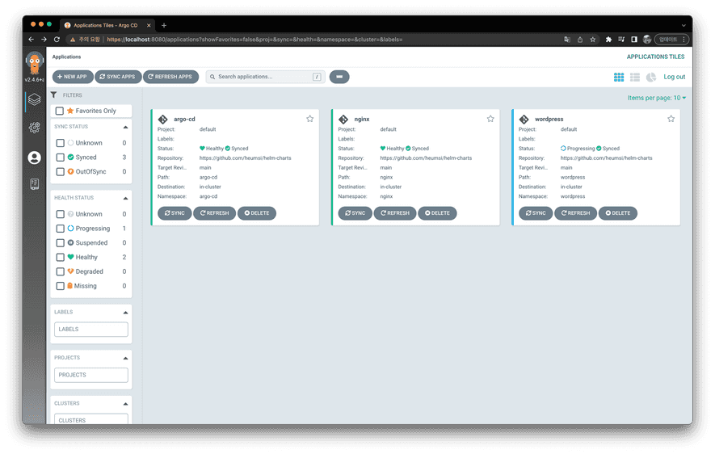Check the OutOfSync sync status filter
Screen dimensions: 715x454
[60, 172]
